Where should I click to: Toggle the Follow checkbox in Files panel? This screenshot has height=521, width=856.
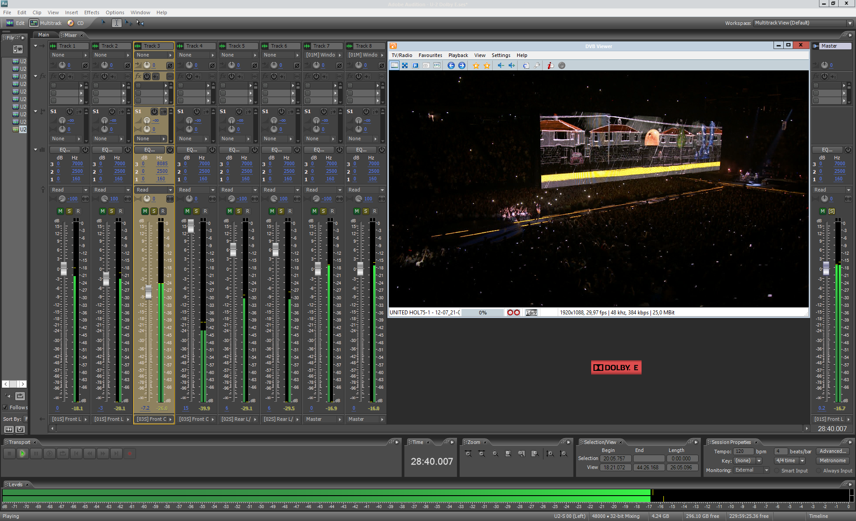coord(5,407)
